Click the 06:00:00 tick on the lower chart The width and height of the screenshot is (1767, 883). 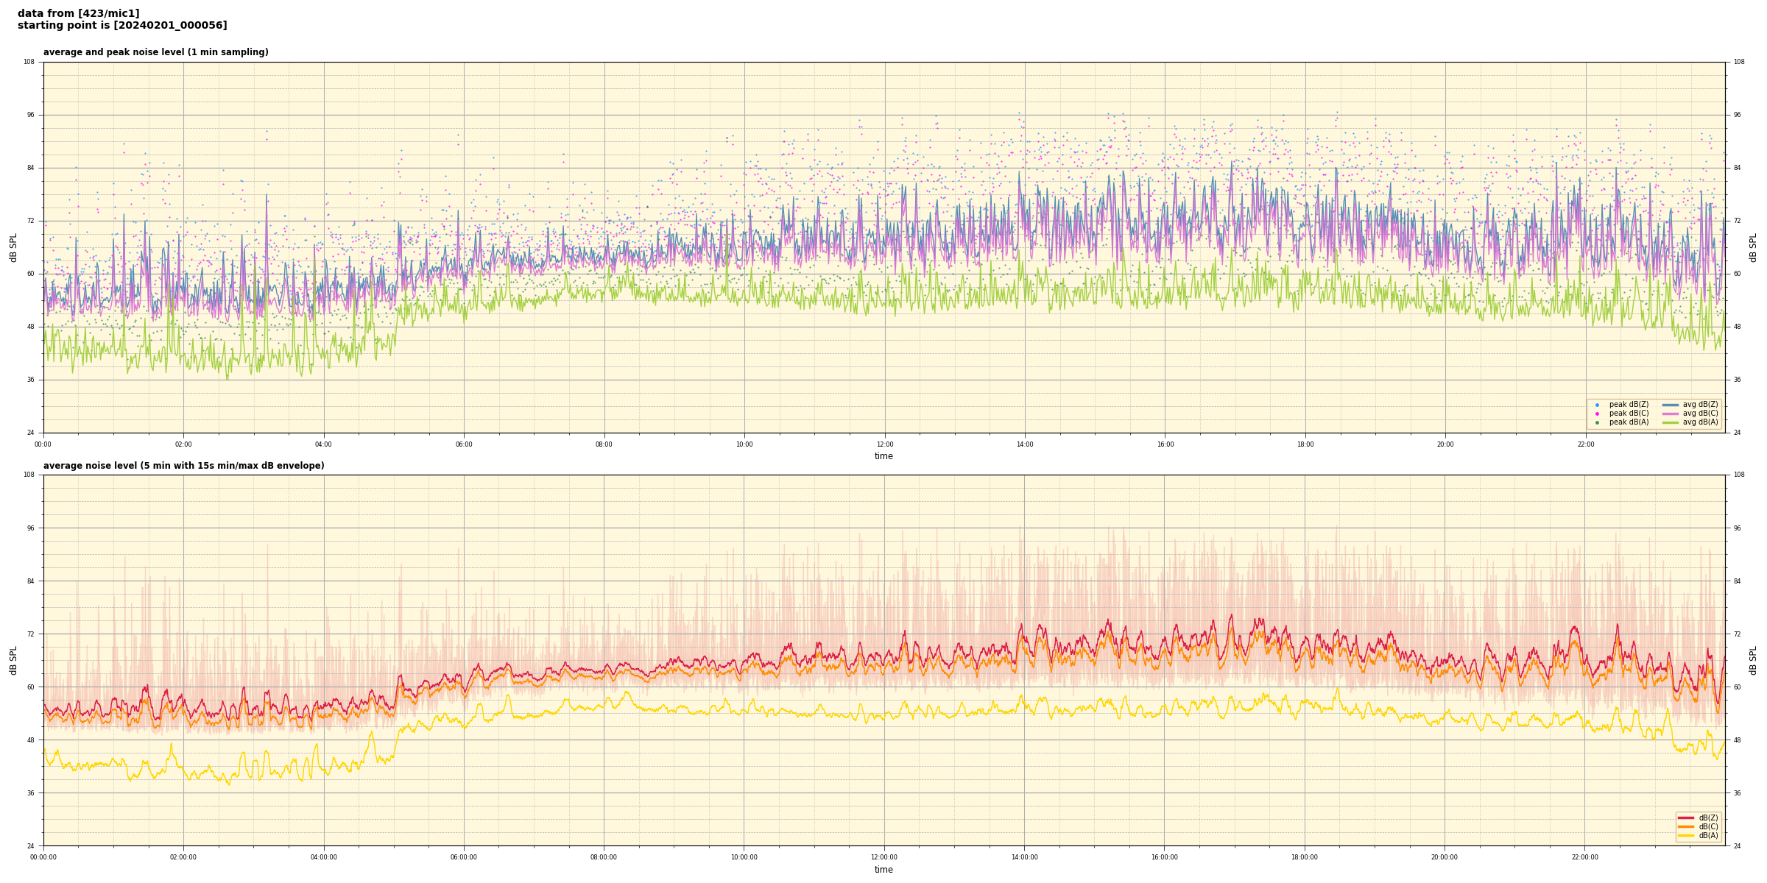point(464,857)
